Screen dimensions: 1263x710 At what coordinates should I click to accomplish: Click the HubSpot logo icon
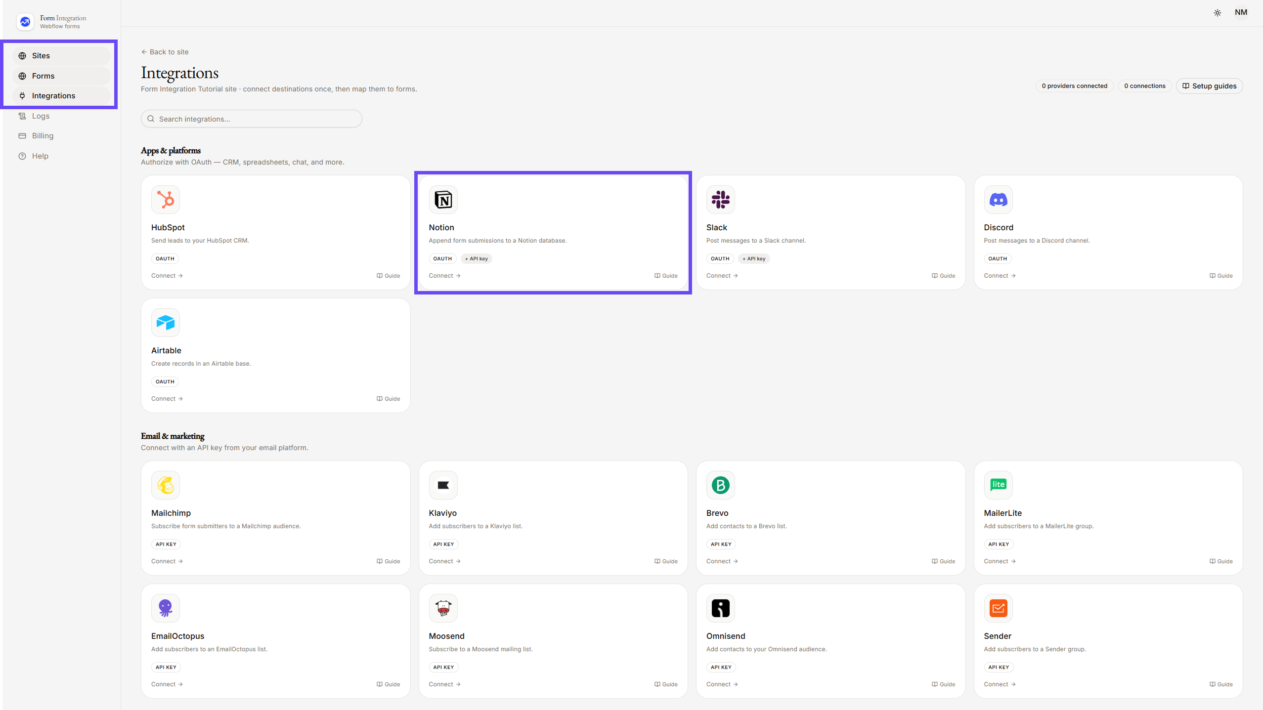[x=166, y=200]
